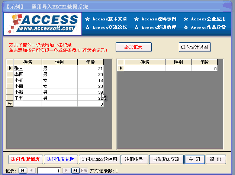Viewport: 235px width, 175px height.
Task: Click gender cell 男 in 李四 row
Action: pos(59,74)
